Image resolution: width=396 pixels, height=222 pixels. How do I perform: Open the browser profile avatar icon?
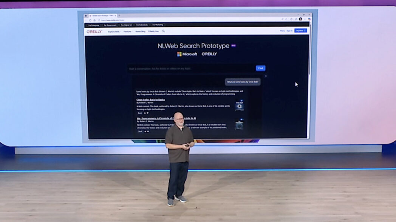(x=300, y=19)
